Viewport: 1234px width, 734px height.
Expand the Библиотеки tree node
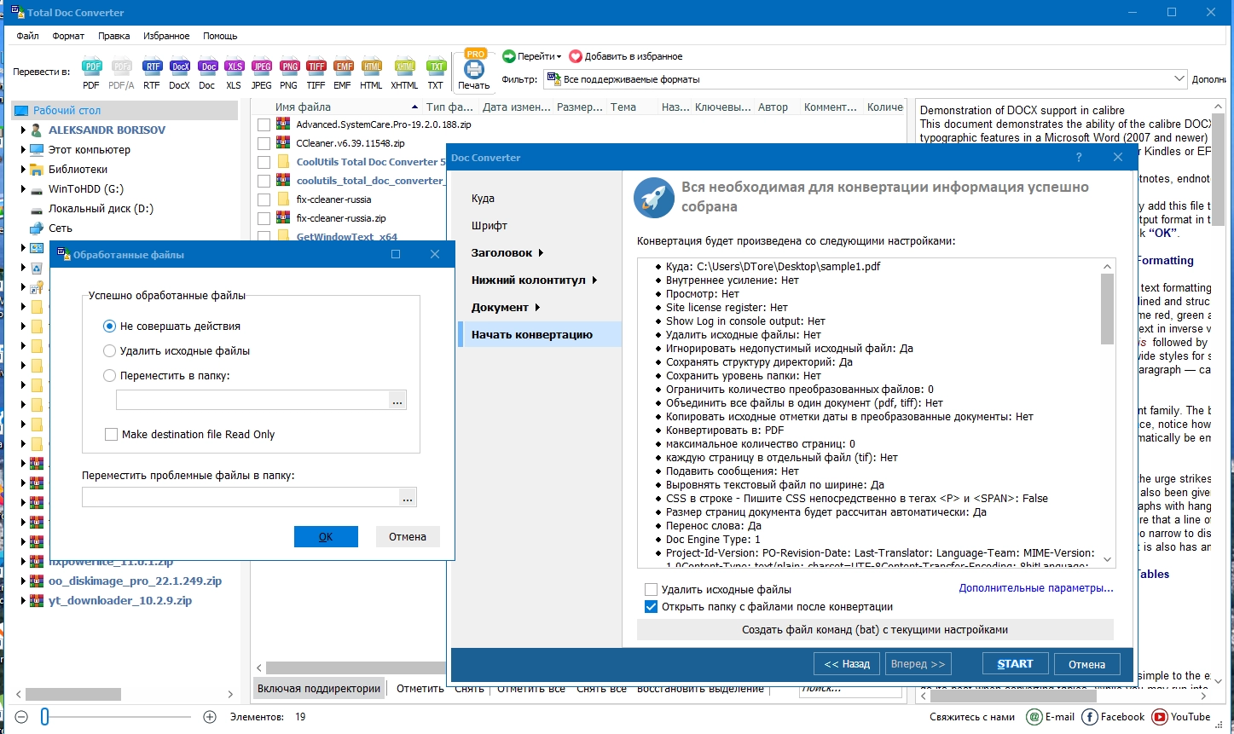click(x=23, y=170)
